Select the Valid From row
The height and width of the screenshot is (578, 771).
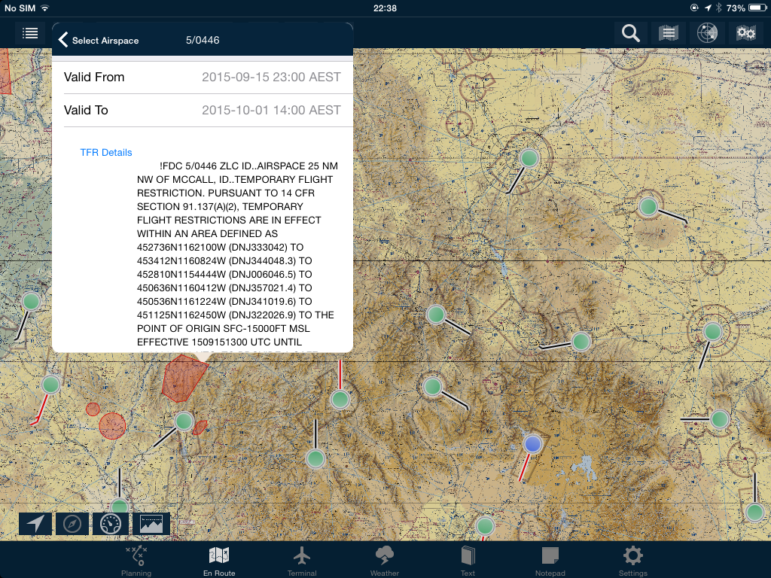pos(203,78)
